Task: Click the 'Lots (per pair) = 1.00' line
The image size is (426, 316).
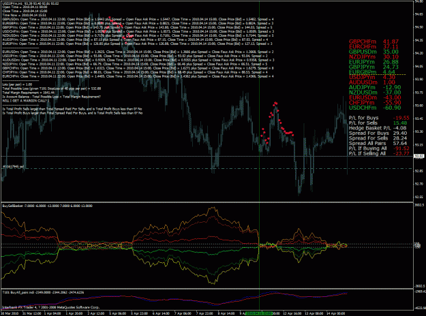Action: click(17, 84)
